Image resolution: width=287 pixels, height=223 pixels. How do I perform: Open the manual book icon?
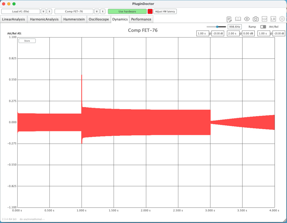pyautogui.click(x=238, y=19)
